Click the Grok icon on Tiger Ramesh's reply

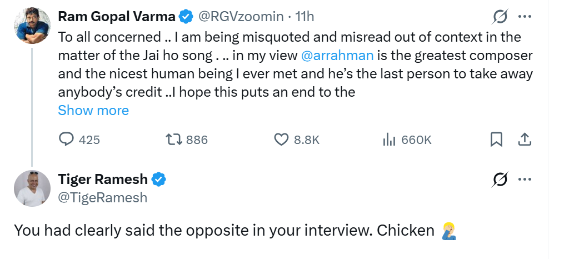coord(500,180)
